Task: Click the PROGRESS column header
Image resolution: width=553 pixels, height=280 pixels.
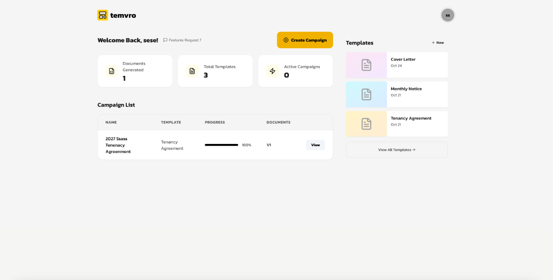Action: [x=215, y=122]
